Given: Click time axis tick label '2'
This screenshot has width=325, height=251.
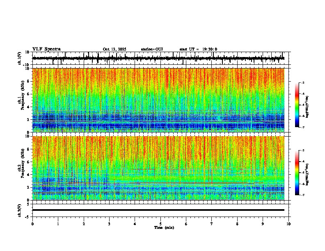Looking at the screenshot, I should point(84,224).
